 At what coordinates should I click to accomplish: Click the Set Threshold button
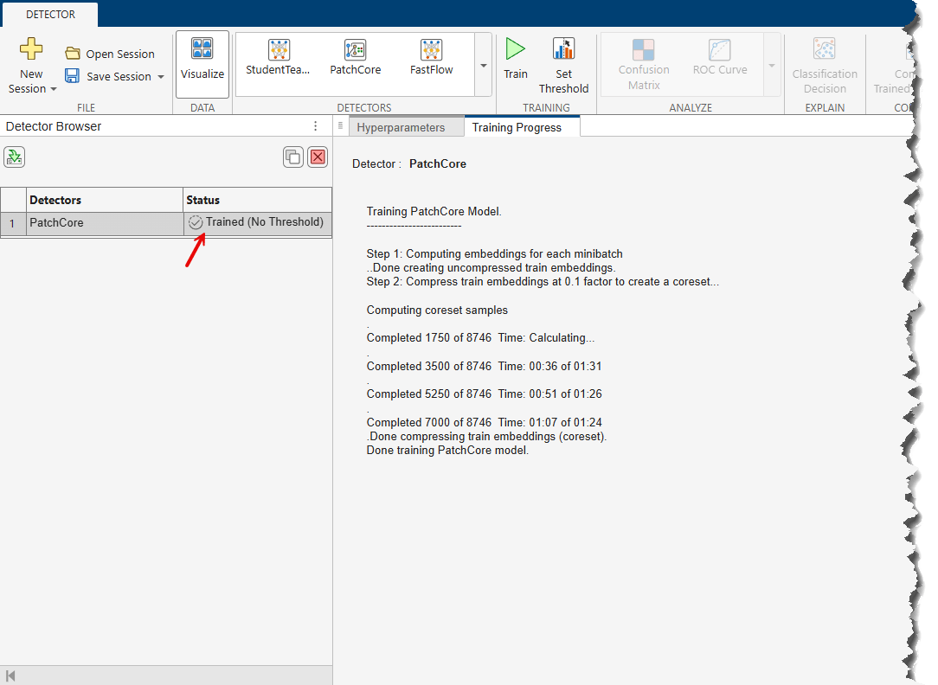(x=563, y=65)
